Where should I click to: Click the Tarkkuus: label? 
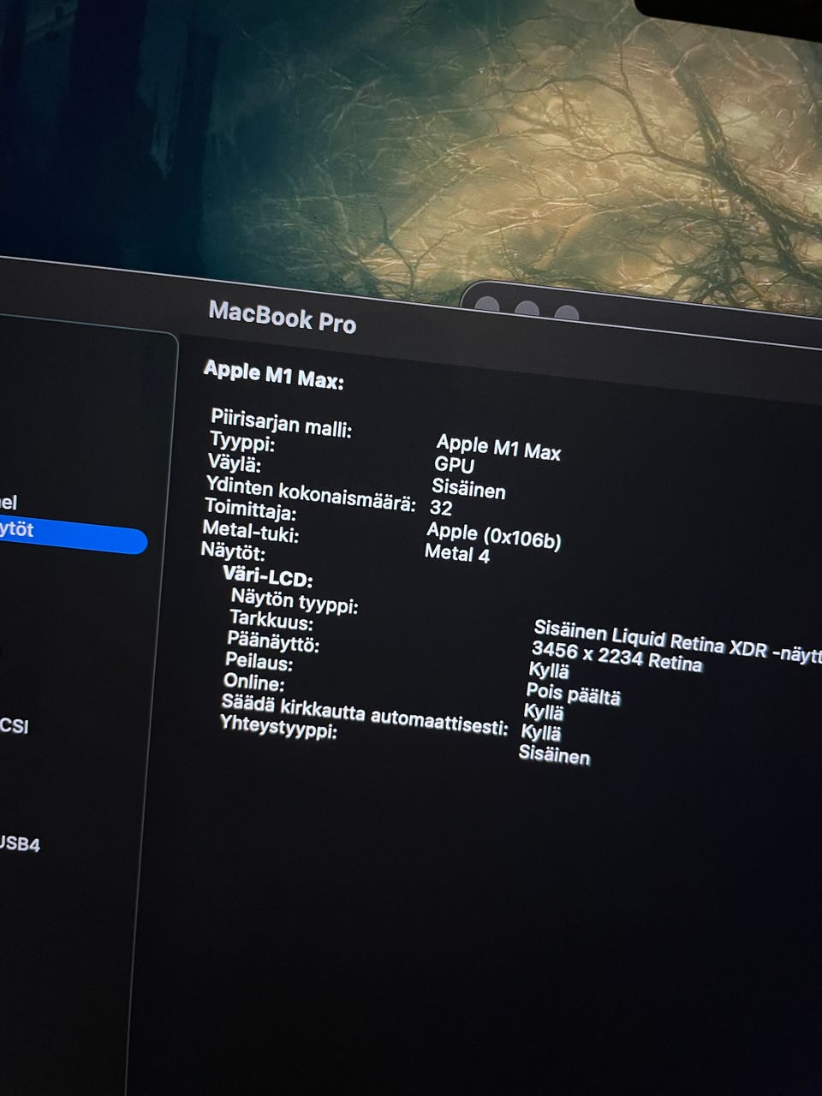pyautogui.click(x=271, y=620)
